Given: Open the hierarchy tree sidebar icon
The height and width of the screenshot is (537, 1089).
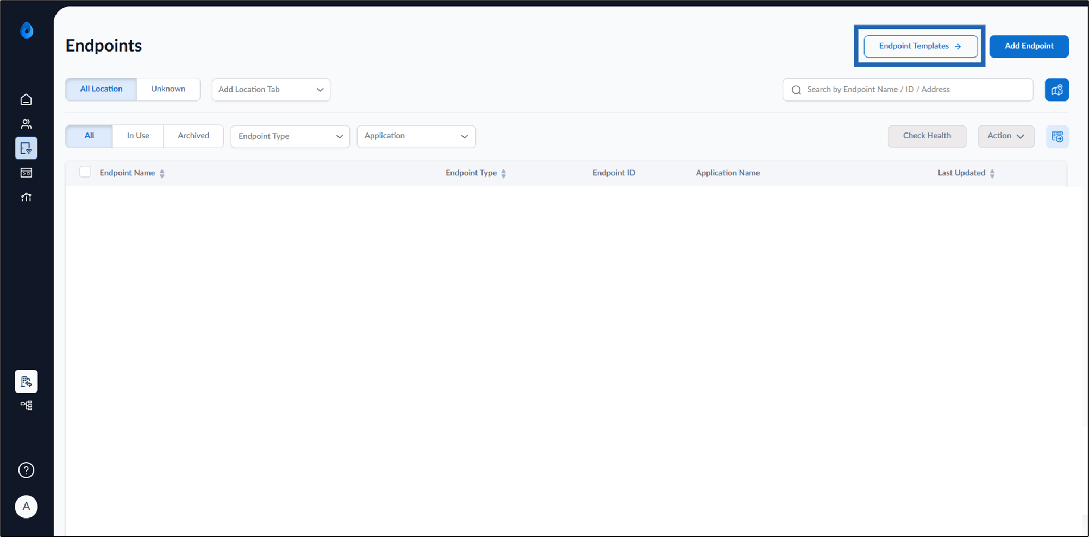Looking at the screenshot, I should (x=26, y=406).
